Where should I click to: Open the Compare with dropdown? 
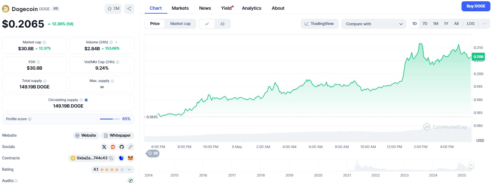(373, 24)
